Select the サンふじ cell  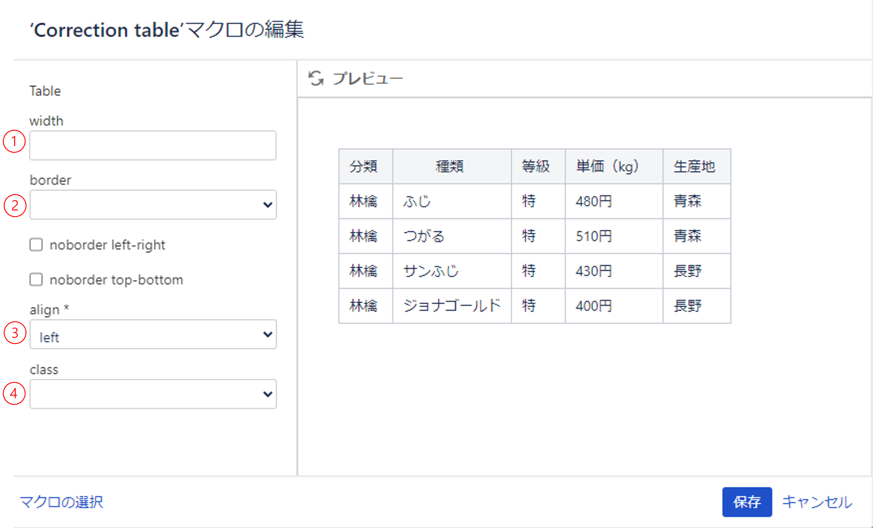pyautogui.click(x=452, y=271)
